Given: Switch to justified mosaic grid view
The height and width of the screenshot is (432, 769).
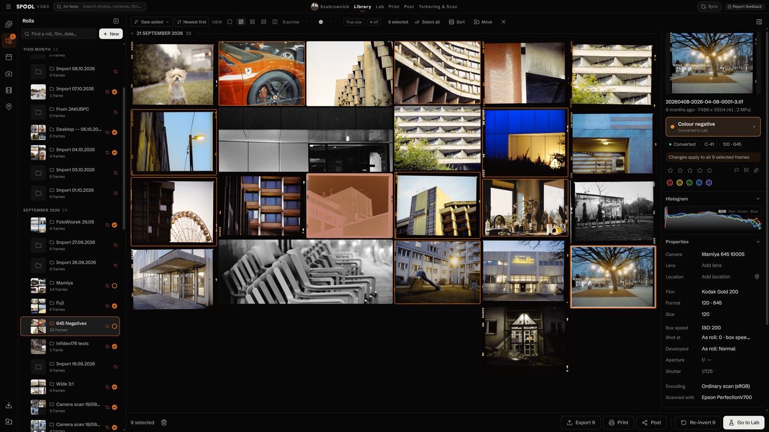Looking at the screenshot, I should pos(241,22).
